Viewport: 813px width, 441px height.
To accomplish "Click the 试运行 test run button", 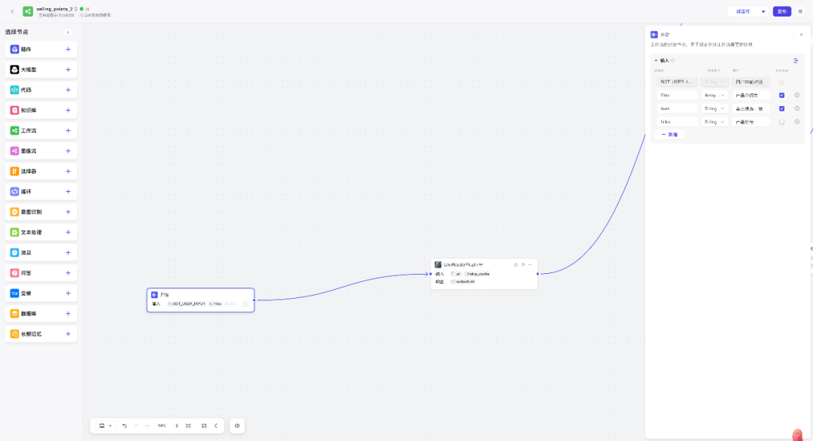I will (x=743, y=11).
